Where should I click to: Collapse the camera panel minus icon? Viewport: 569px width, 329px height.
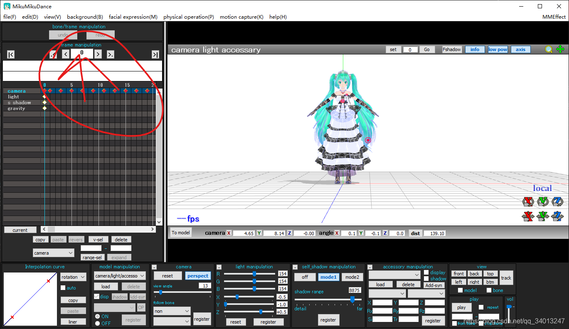[154, 267]
